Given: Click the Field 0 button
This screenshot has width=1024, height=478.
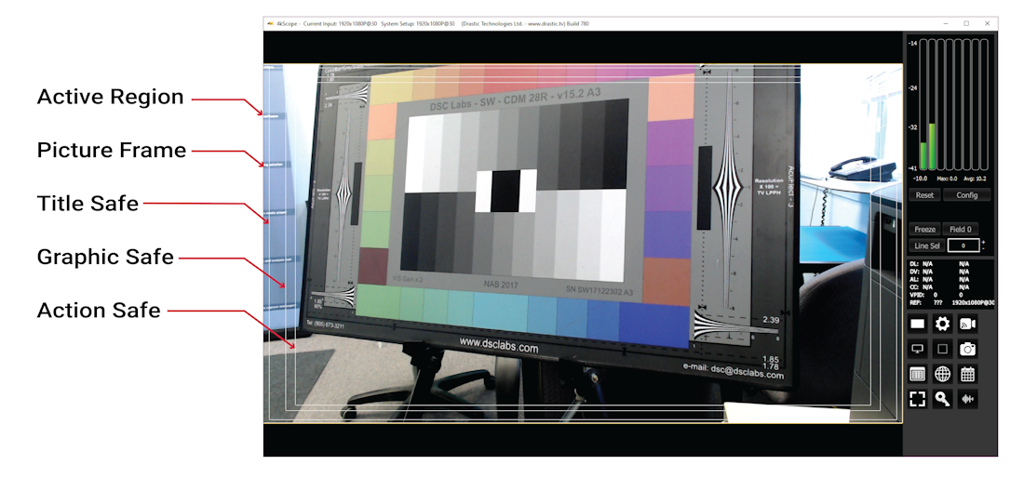Looking at the screenshot, I should (960, 230).
